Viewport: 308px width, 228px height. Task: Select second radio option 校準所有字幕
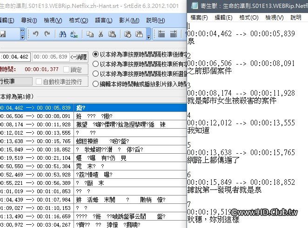pyautogui.click(x=95, y=64)
